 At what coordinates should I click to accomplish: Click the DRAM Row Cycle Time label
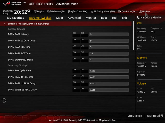pos(20,70)
